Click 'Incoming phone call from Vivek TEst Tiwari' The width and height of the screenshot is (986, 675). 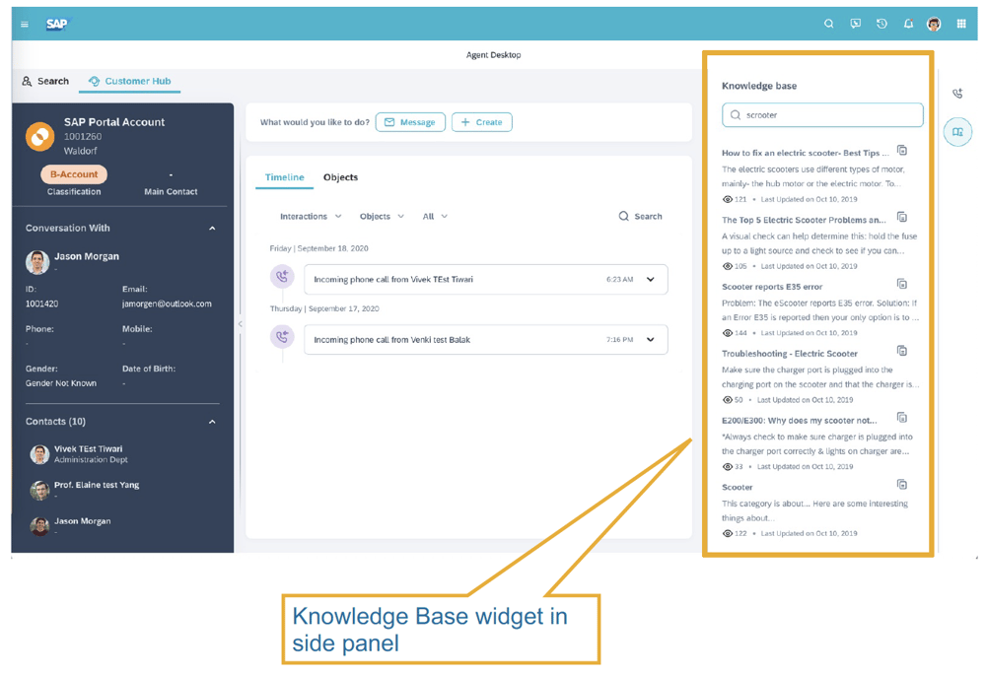click(x=393, y=279)
